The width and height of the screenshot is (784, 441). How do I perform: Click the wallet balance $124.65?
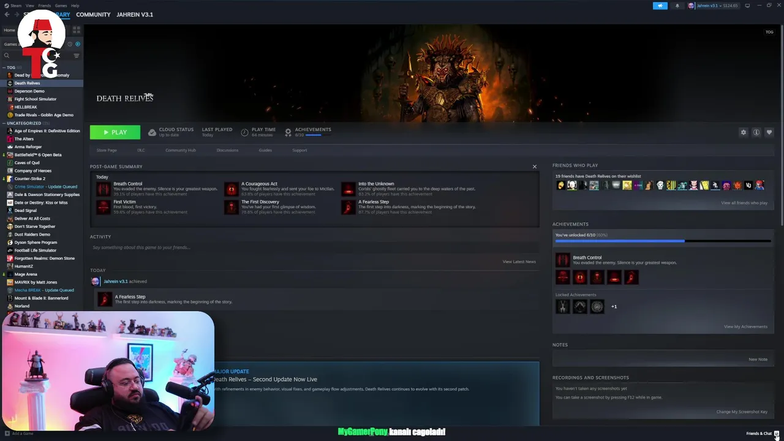click(730, 6)
